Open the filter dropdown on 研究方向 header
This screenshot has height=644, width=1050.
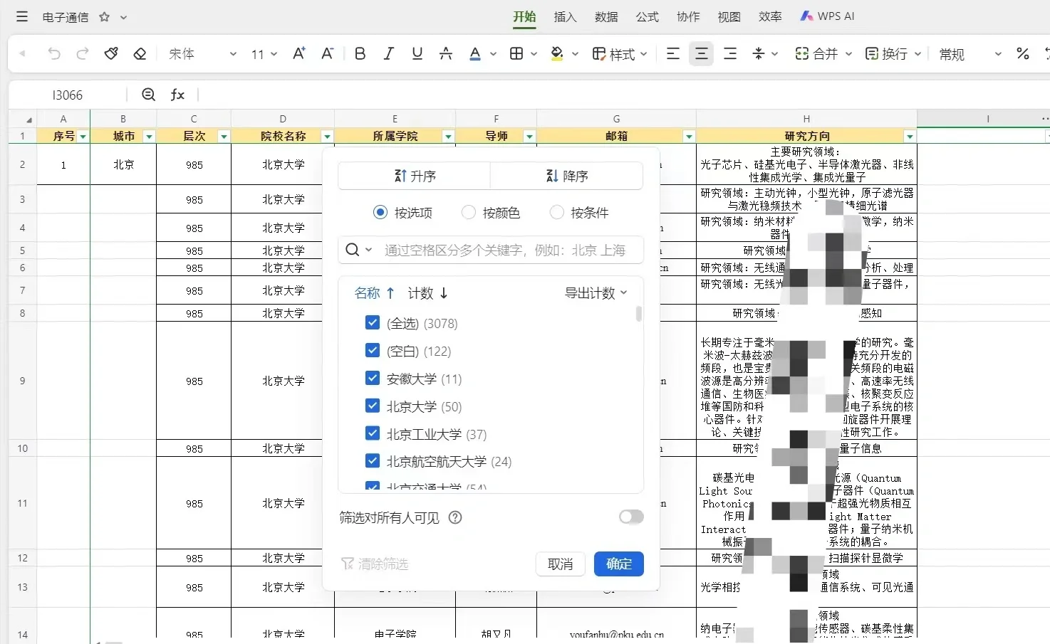909,137
